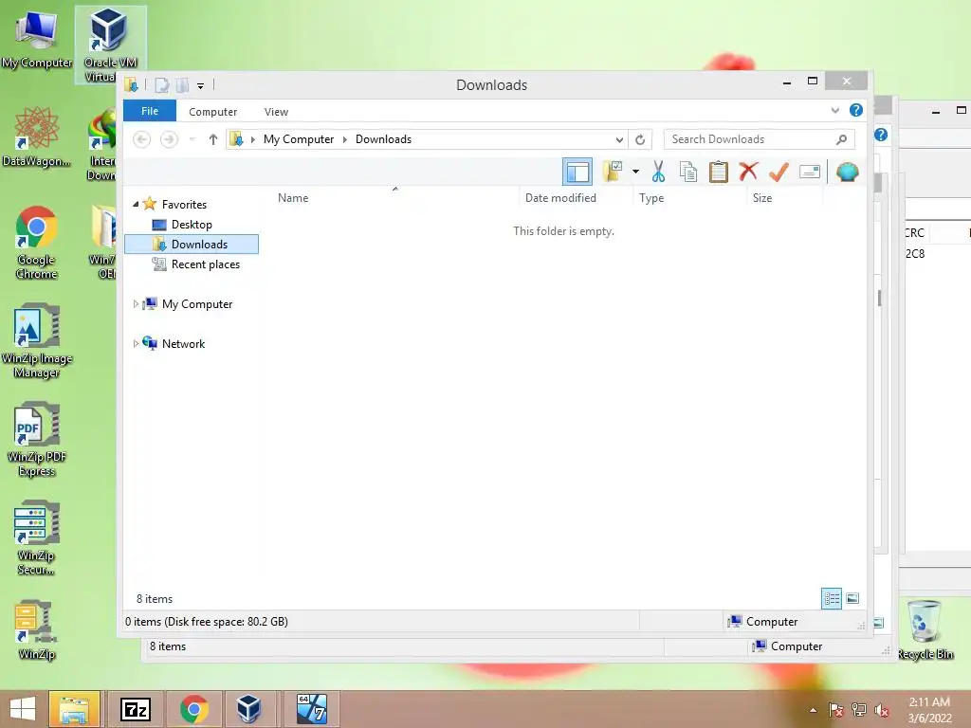Click VirtualBox on the taskbar

click(249, 709)
